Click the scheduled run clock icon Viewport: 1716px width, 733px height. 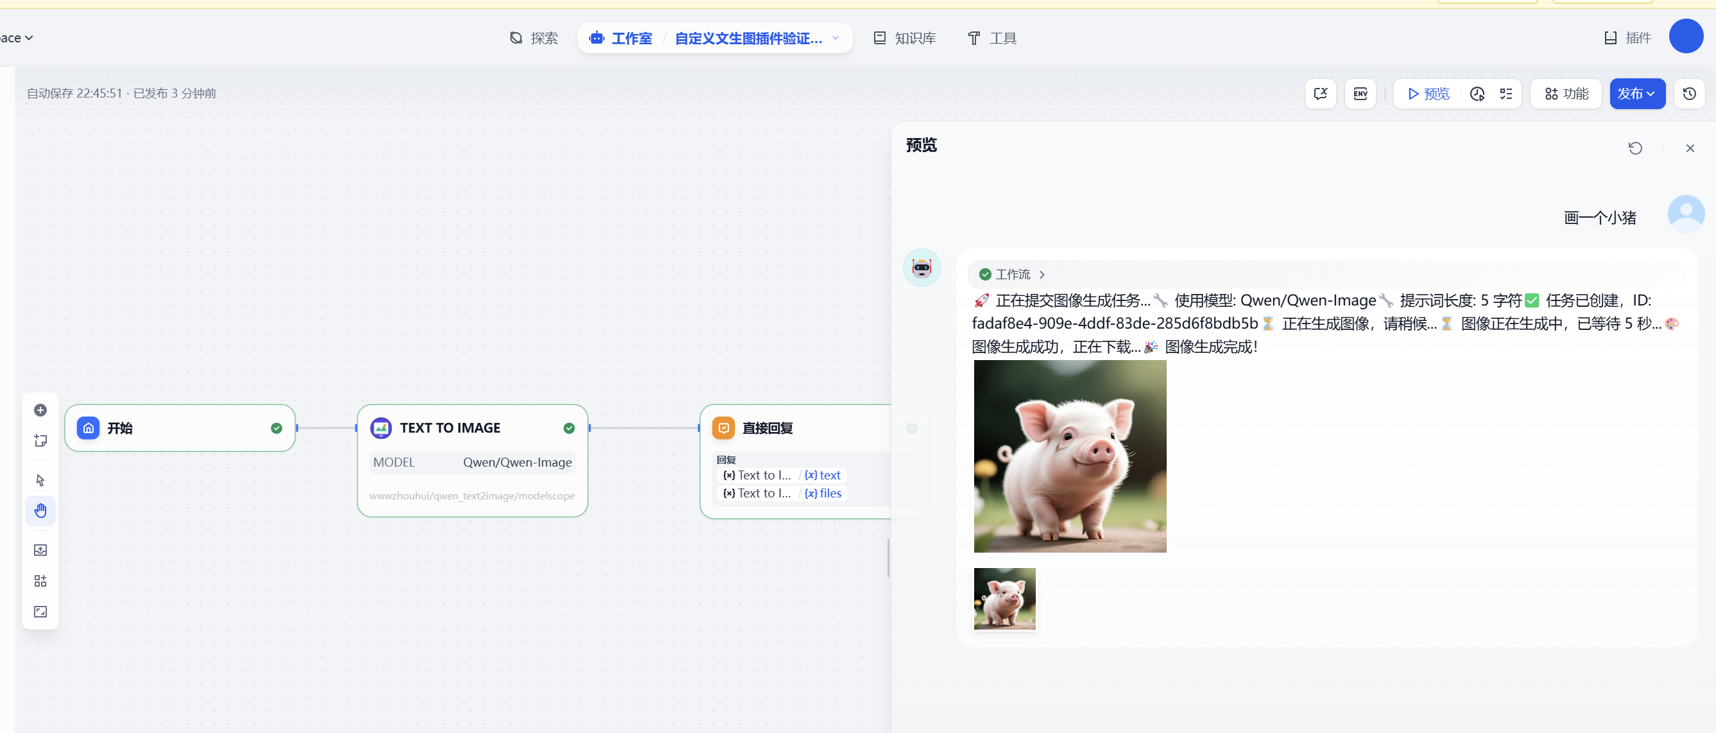point(1477,94)
